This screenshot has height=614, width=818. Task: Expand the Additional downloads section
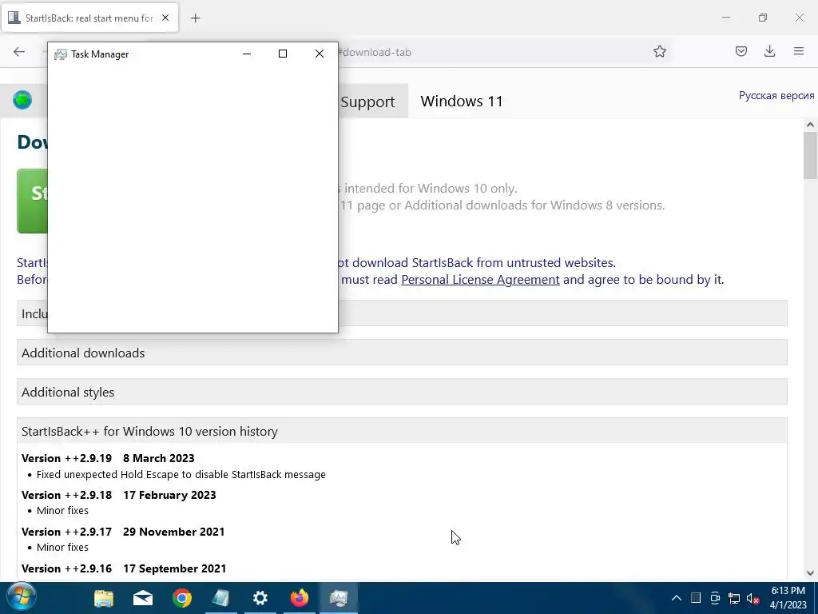pos(402,353)
